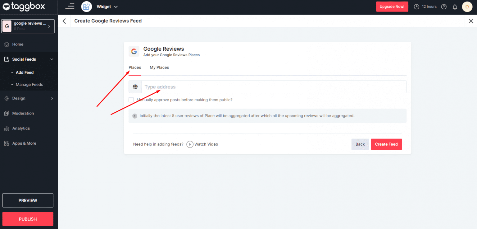
Task: Select the Places tab
Action: tap(135, 67)
